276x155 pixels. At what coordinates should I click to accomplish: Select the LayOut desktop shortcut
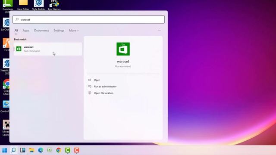point(5,25)
